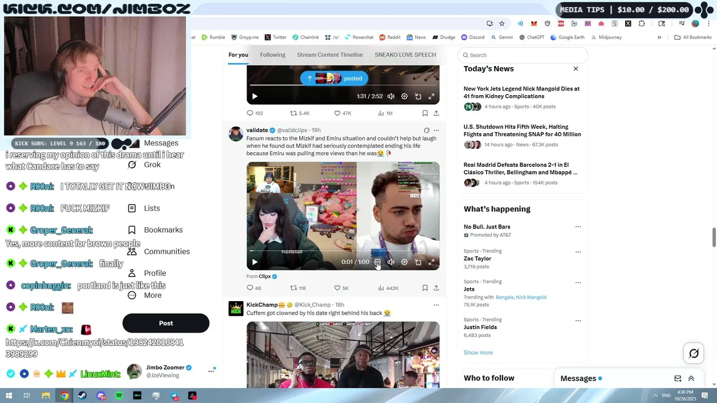Open the Midjourney bookmark
The height and width of the screenshot is (403, 717).
[x=606, y=38]
